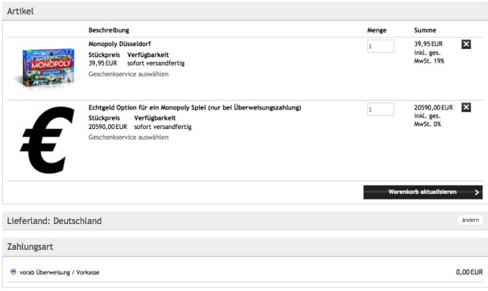488x291 pixels.
Task: Click the Euro symbol product image
Action: (x=47, y=140)
